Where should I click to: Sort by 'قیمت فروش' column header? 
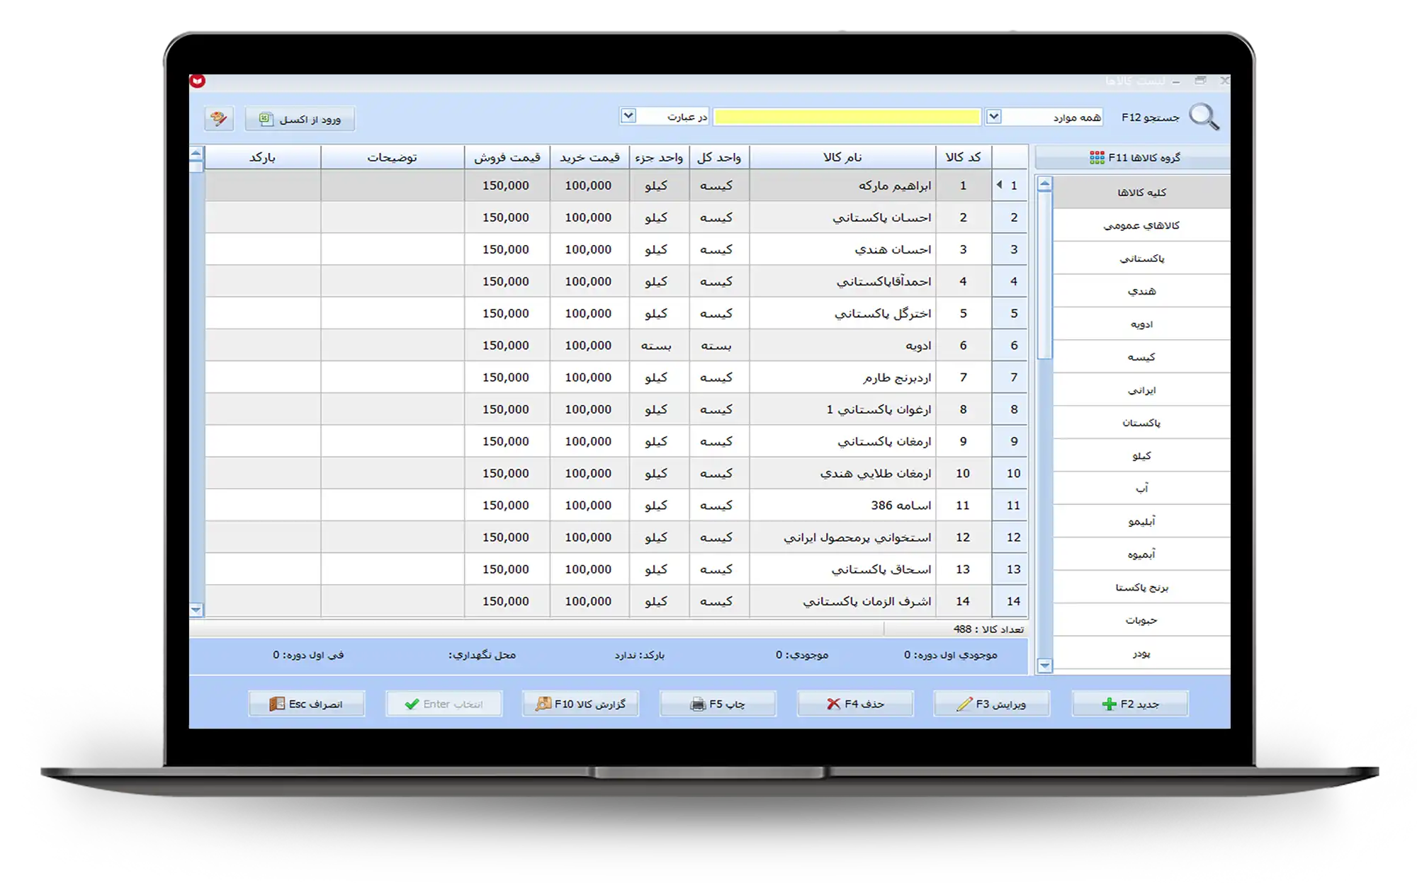507,157
